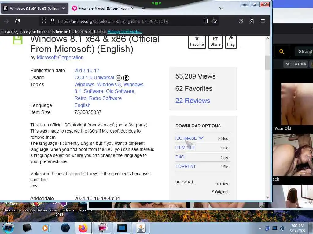Click the network icon in system tray
This screenshot has width=313, height=234.
(x=275, y=228)
